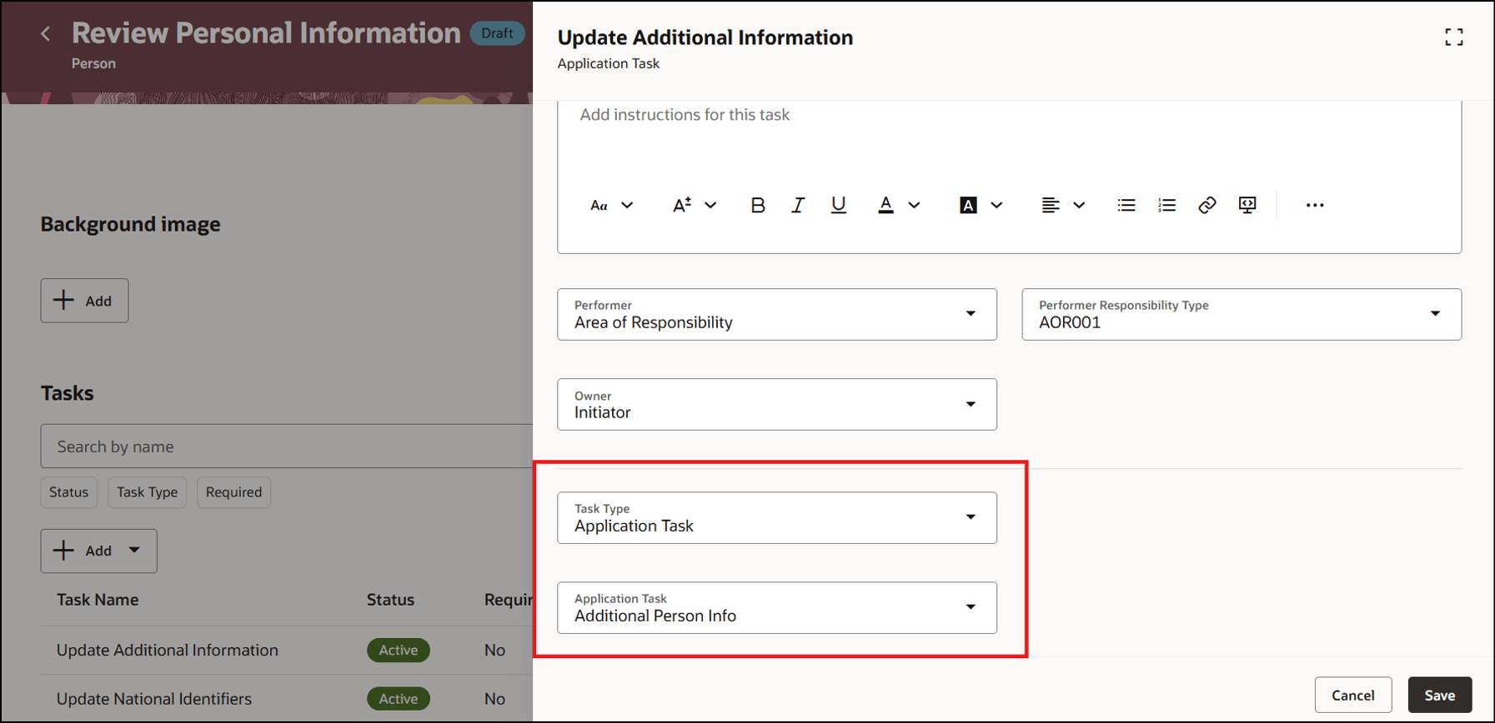Click the Draft status badge
Viewport: 1495px width, 723px height.
point(498,33)
